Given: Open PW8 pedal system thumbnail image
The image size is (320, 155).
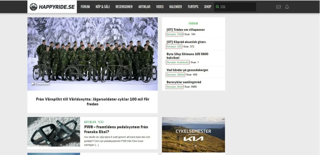Looking at the screenshot, I should click(x=53, y=132).
